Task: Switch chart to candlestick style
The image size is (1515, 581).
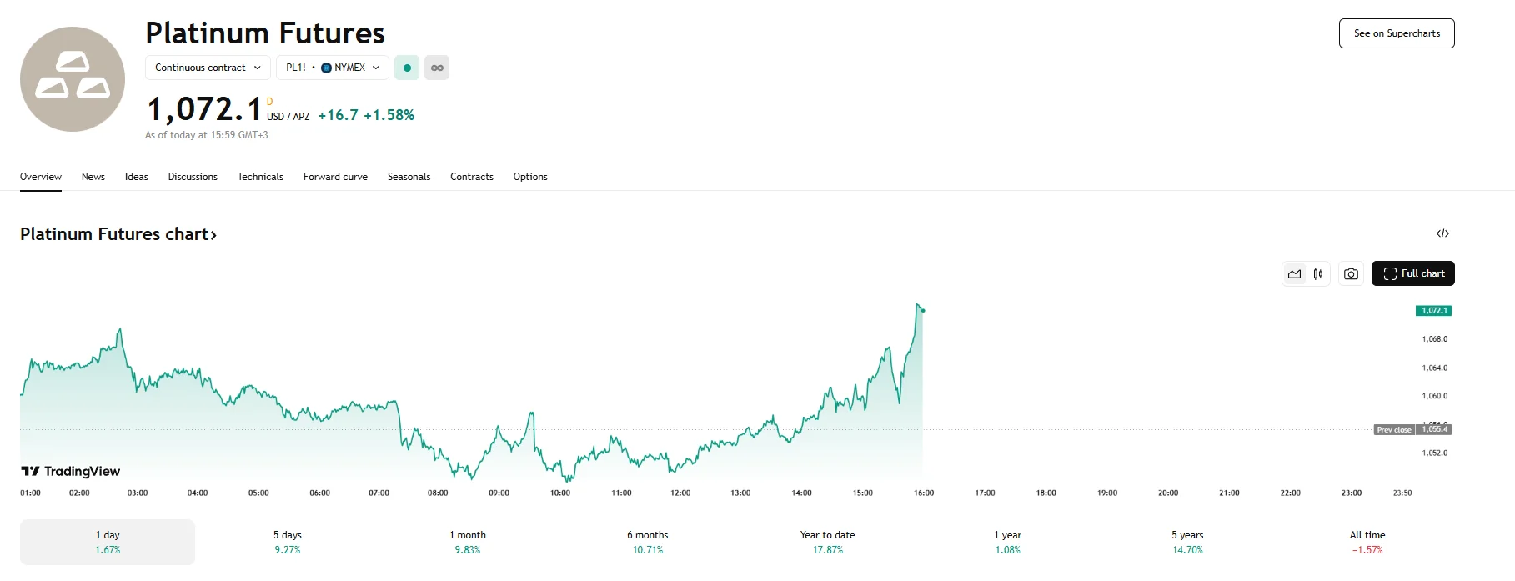Action: pyautogui.click(x=1318, y=273)
